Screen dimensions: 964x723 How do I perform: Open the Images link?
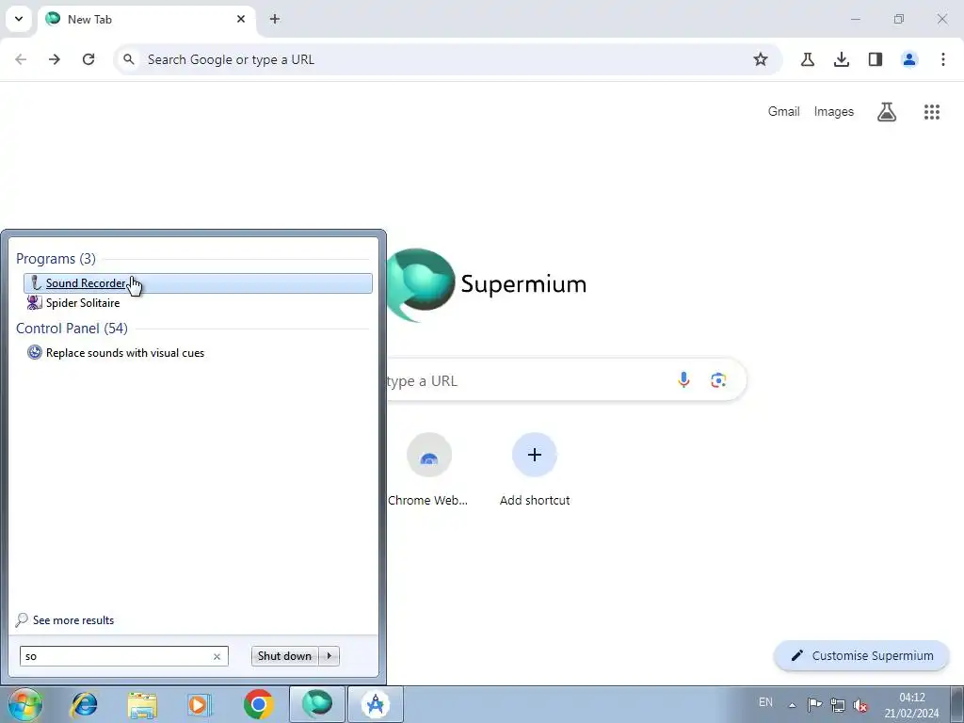pos(834,112)
